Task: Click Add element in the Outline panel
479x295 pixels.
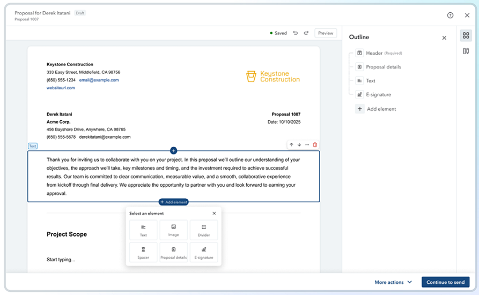Action: tap(381, 109)
